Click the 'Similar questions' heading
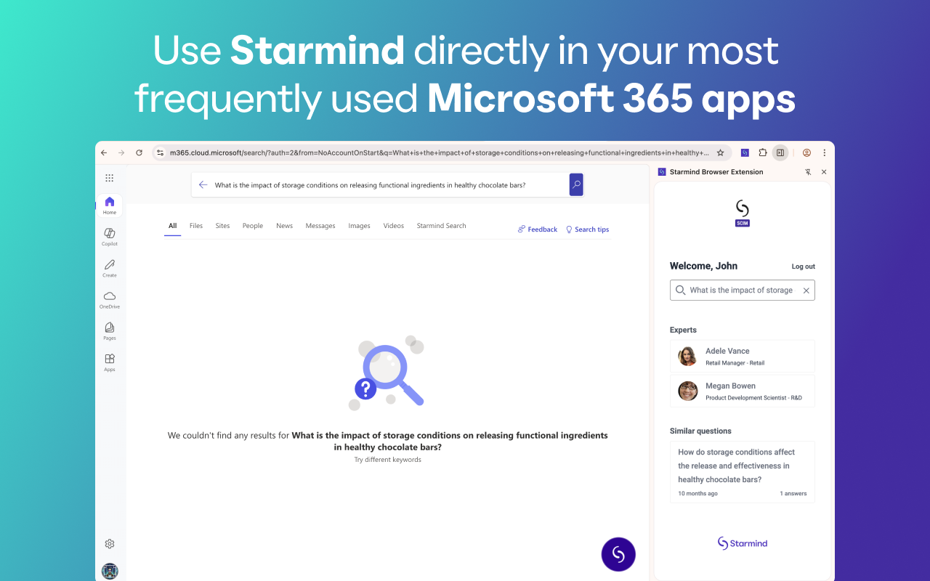 pyautogui.click(x=700, y=431)
